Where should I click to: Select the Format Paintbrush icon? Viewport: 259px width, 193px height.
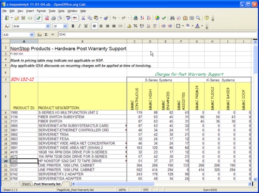(106, 18)
